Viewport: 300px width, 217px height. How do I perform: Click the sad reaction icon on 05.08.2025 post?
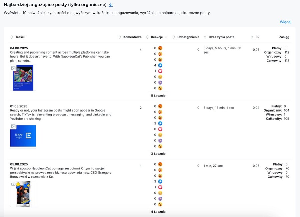click(x=160, y=193)
